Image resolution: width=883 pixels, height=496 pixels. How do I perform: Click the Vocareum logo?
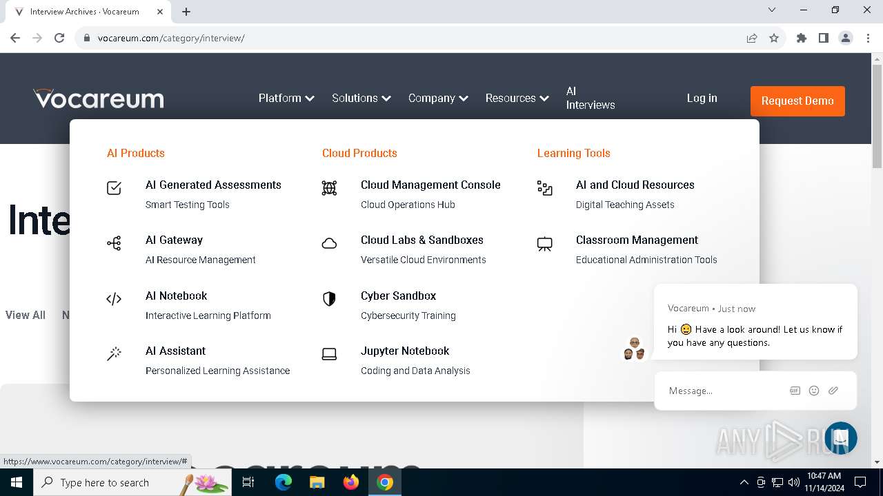[99, 99]
